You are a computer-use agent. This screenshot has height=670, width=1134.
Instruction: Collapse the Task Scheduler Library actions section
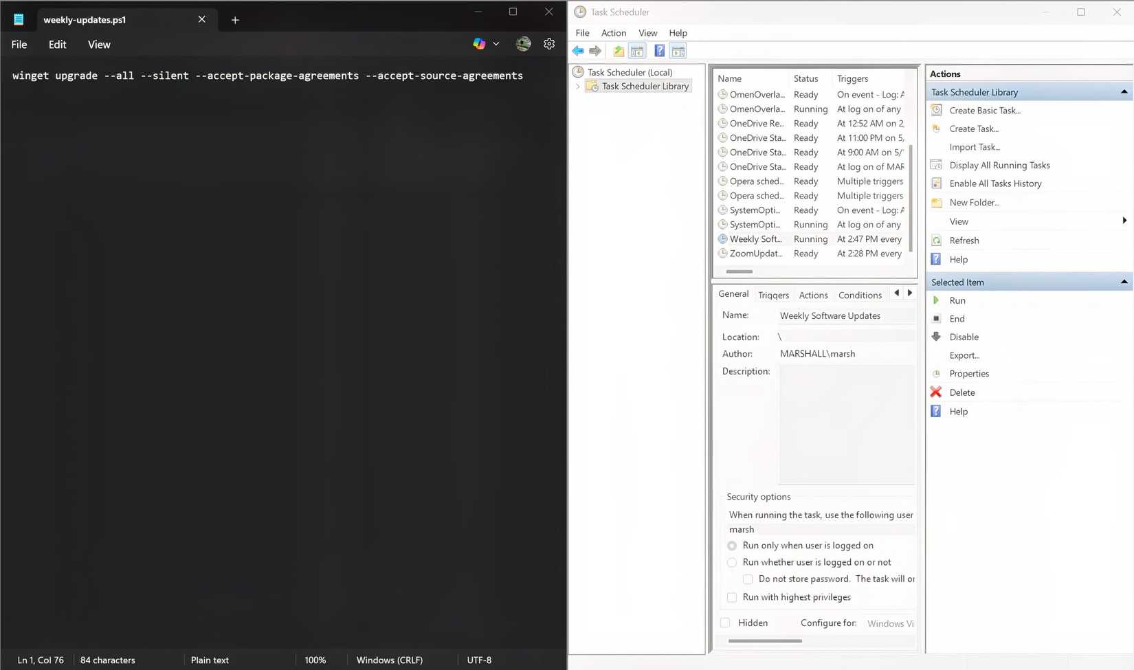click(x=1124, y=92)
